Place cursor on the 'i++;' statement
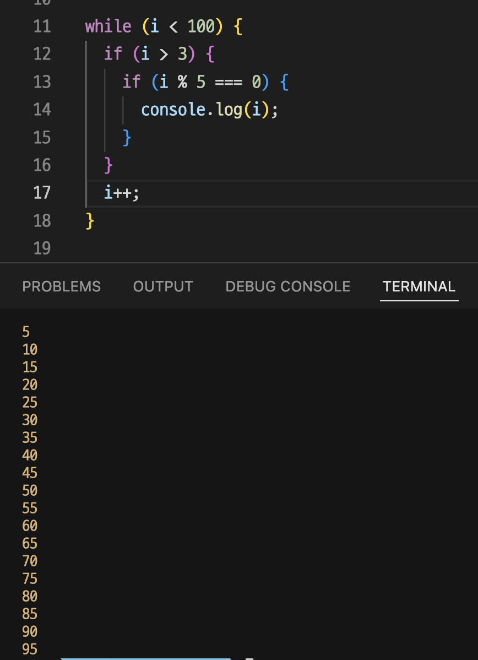This screenshot has width=478, height=660. click(x=122, y=193)
